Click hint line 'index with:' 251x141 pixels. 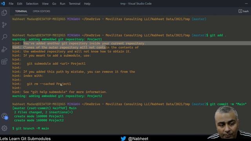click(x=28, y=76)
